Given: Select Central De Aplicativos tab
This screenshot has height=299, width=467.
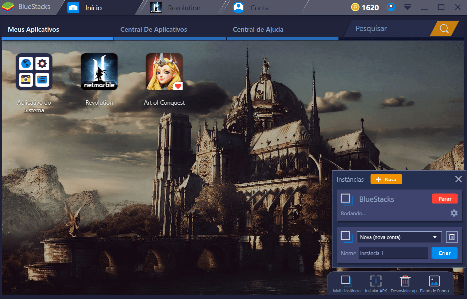Looking at the screenshot, I should (x=170, y=30).
